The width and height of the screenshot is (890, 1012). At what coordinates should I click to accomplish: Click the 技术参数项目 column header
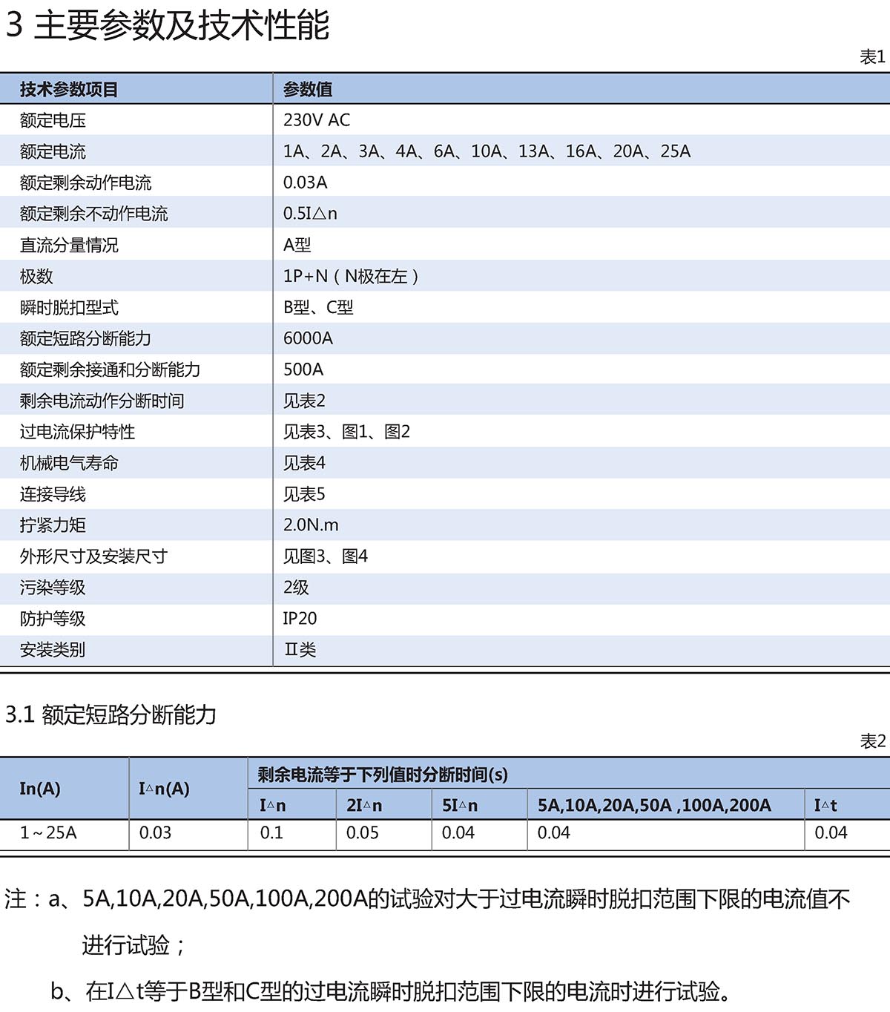[x=69, y=90]
